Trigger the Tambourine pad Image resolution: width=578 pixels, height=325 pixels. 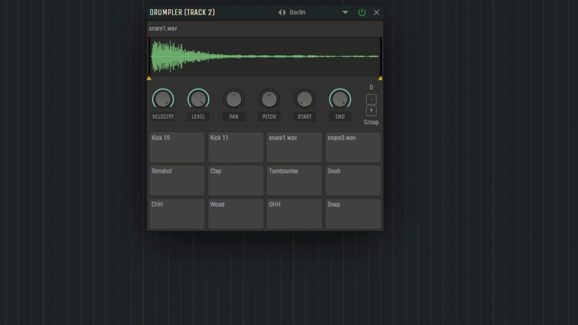pyautogui.click(x=294, y=181)
